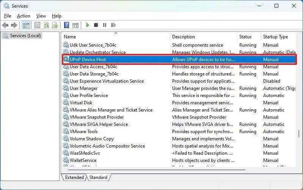
Task: Click Show/Hide Action Pane icon
Action: coord(75,25)
